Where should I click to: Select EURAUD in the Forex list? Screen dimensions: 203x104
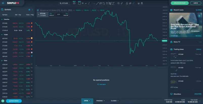tap(17, 97)
